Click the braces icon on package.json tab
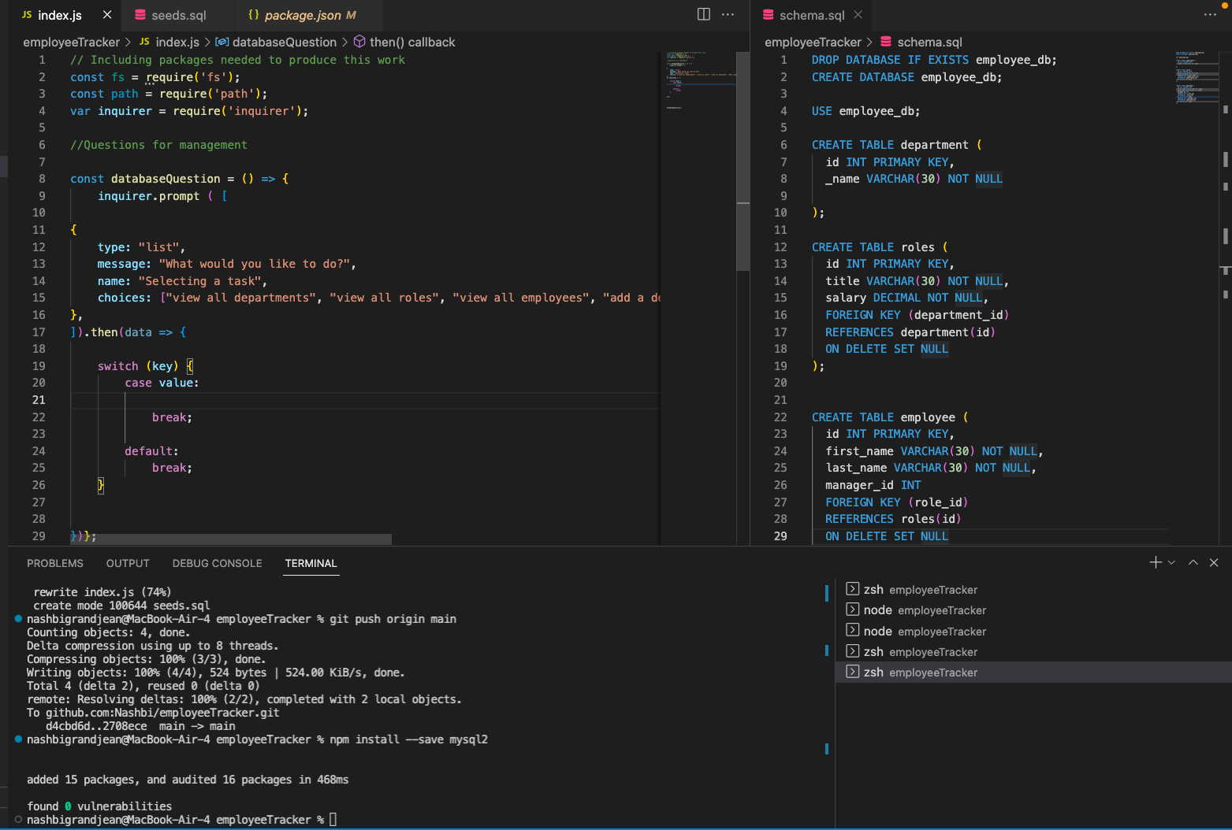Viewport: 1232px width, 830px height. 252,14
